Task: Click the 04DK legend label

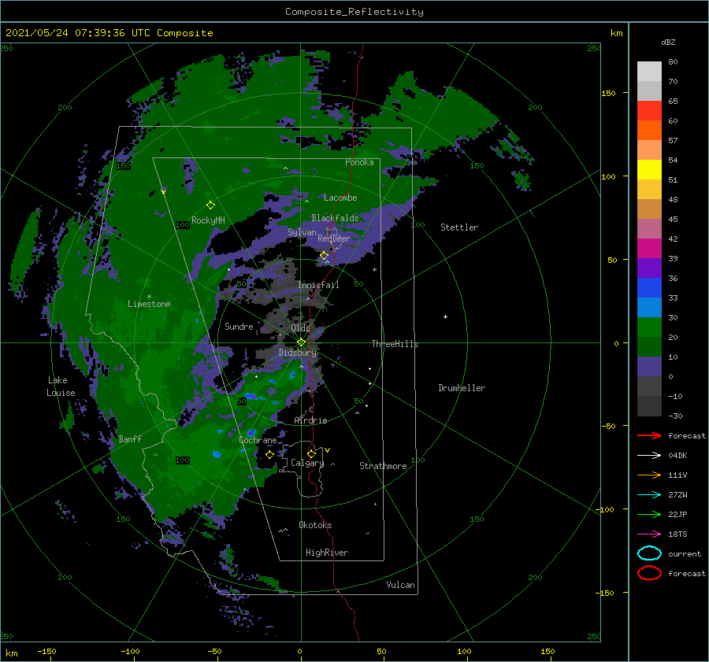Action: [x=677, y=456]
